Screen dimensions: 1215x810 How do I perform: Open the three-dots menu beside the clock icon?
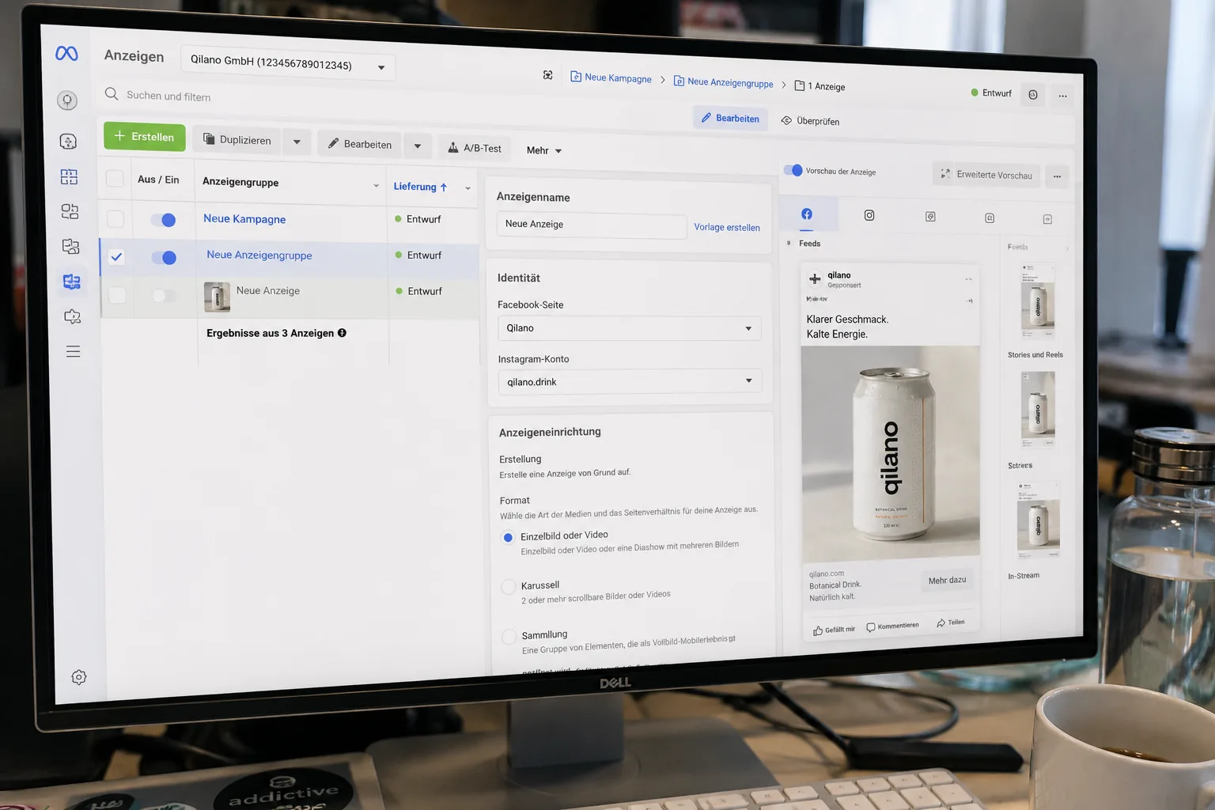[x=1062, y=97]
